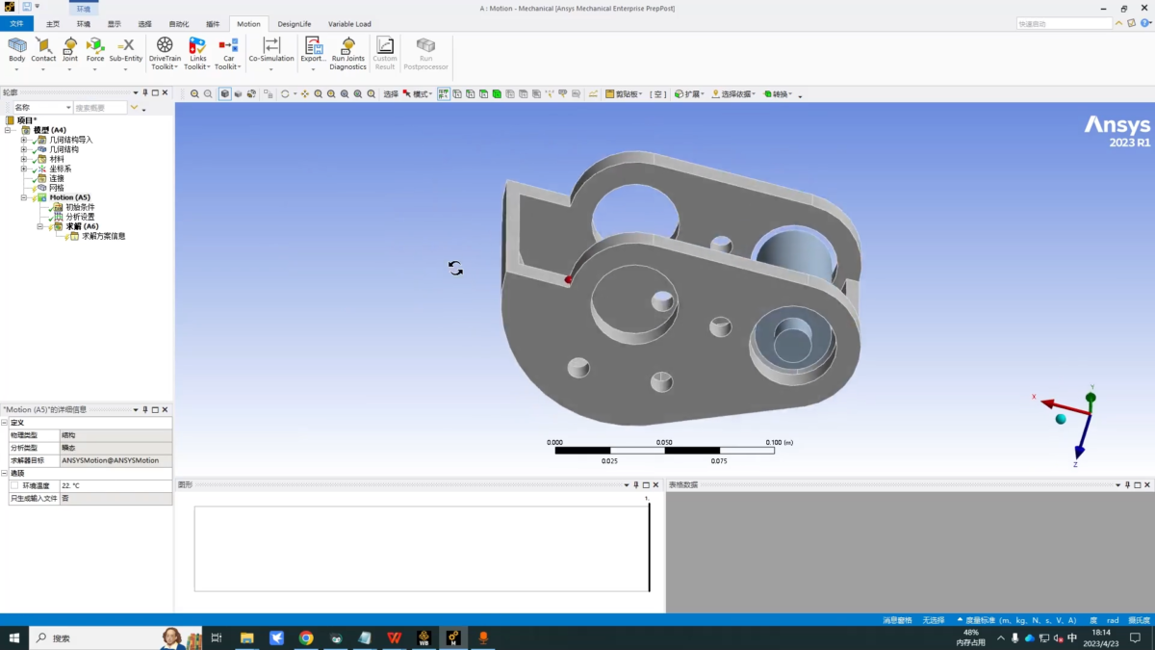Click the shaded exterior and edges view icon
This screenshot has height=650, width=1155.
(224, 94)
